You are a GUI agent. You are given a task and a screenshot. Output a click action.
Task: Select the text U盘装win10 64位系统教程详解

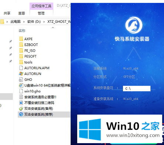point(47,85)
